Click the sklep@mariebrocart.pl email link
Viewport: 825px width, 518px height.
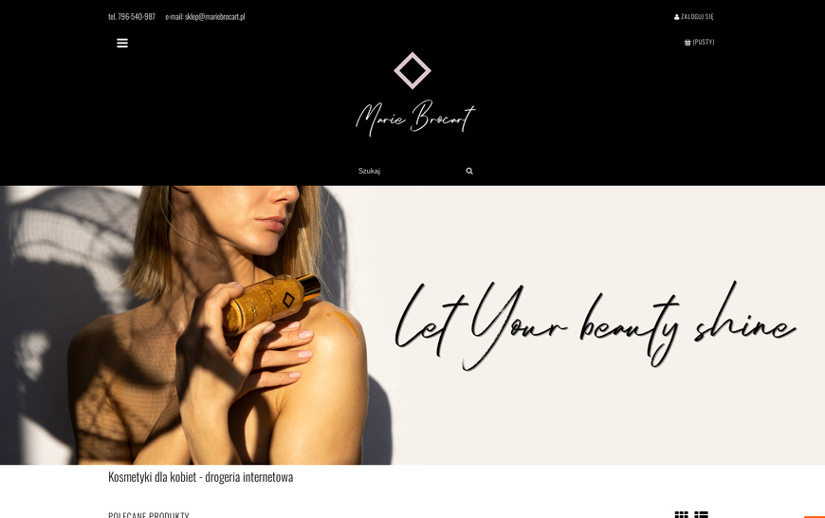tap(214, 17)
